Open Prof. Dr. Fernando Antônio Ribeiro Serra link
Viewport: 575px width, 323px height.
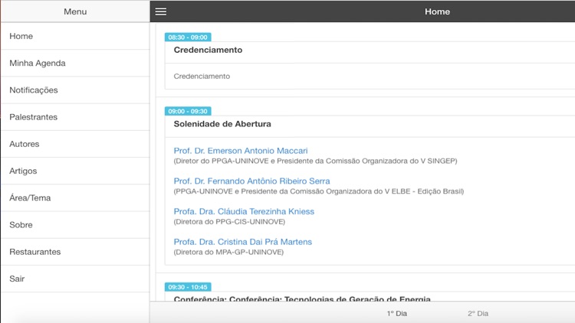(251, 181)
